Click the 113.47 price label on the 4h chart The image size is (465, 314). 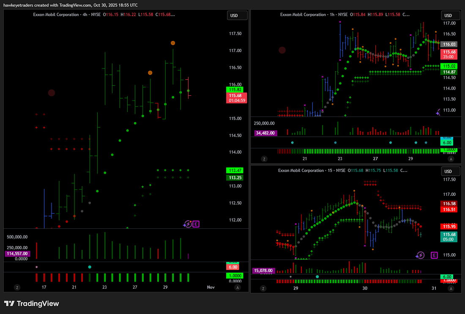235,171
